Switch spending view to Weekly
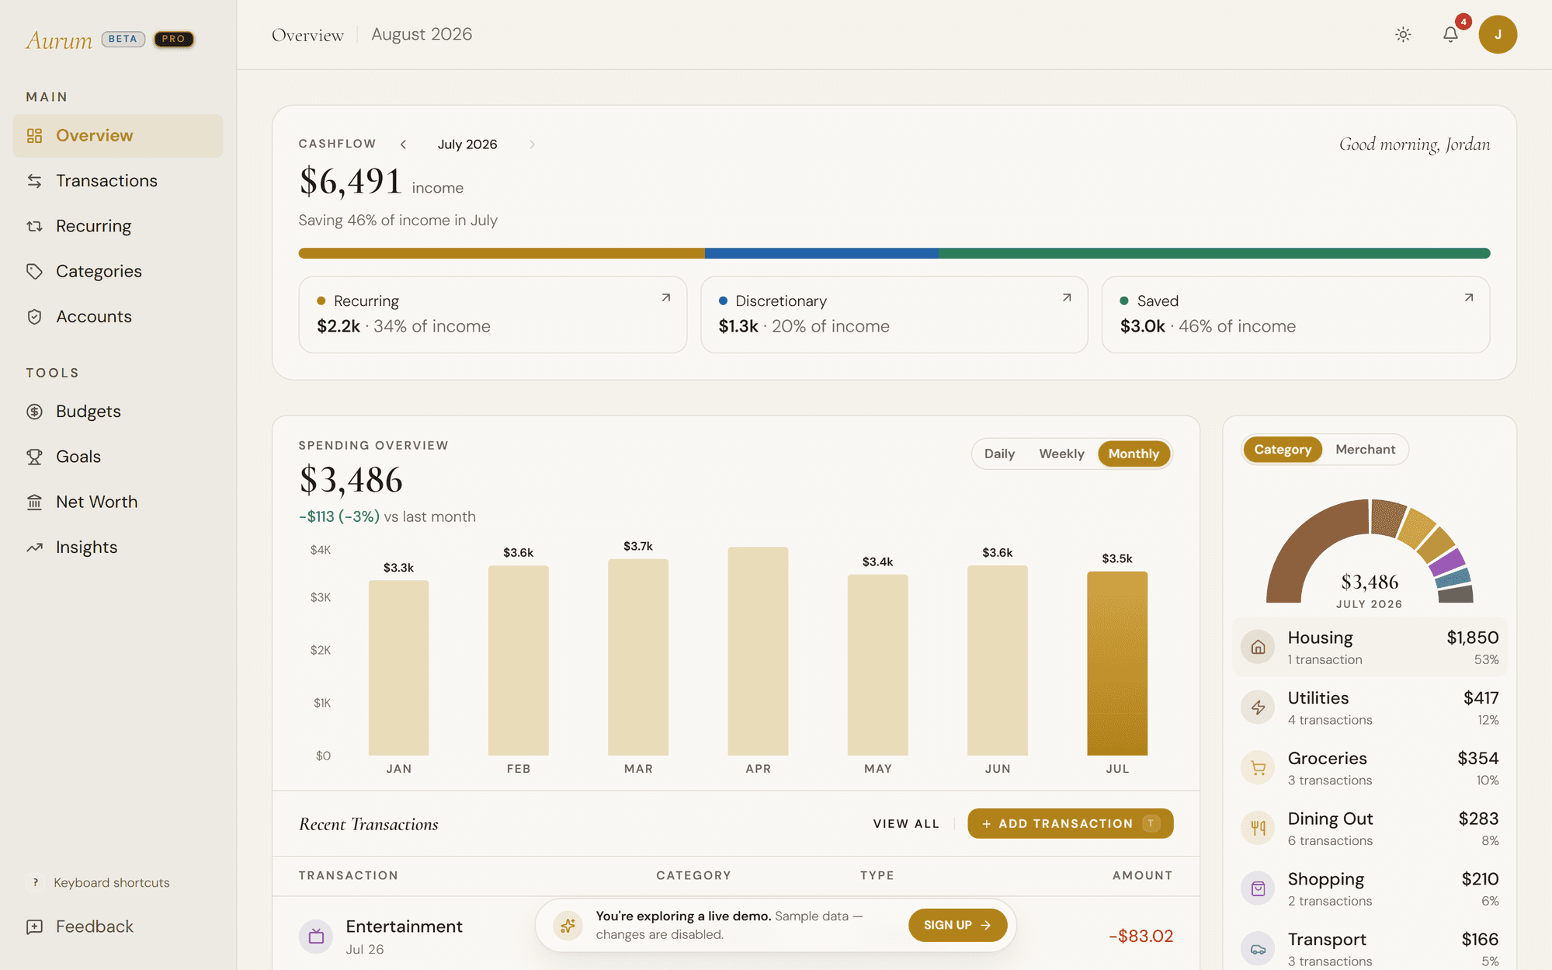Image resolution: width=1552 pixels, height=970 pixels. (1061, 454)
